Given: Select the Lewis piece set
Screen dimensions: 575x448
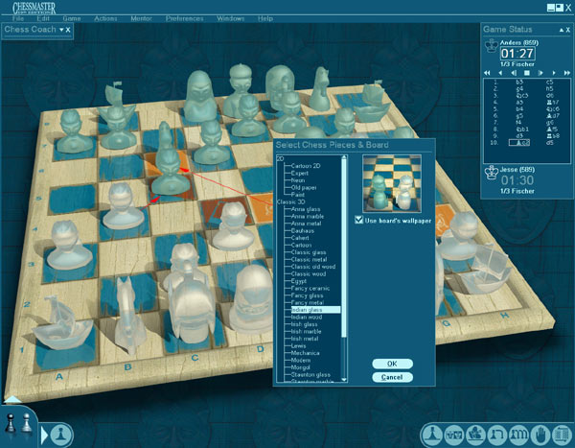Looking at the screenshot, I should 298,346.
